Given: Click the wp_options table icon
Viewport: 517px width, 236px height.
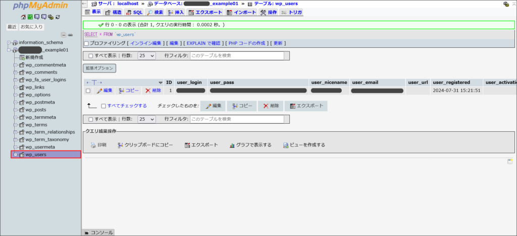Looking at the screenshot, I should pyautogui.click(x=22, y=95).
